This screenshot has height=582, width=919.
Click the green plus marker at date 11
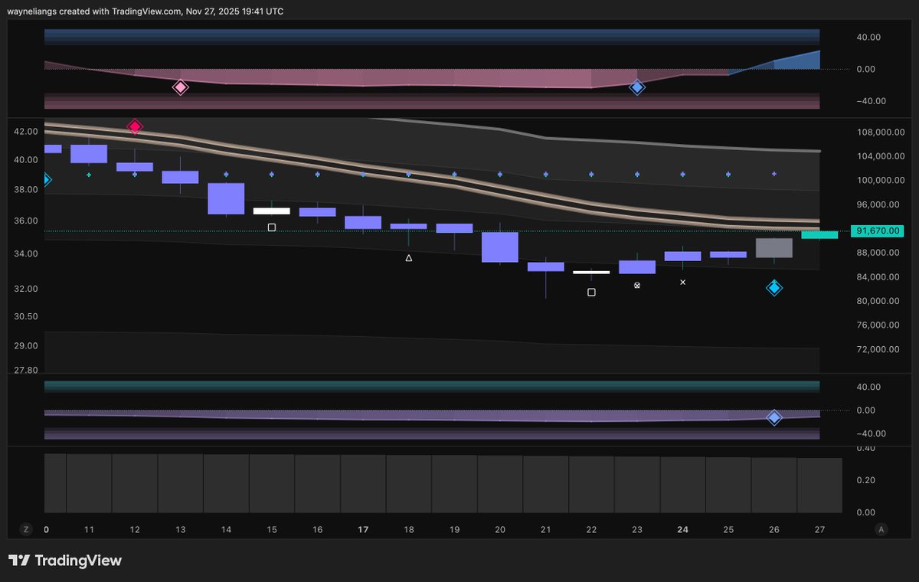pyautogui.click(x=89, y=175)
